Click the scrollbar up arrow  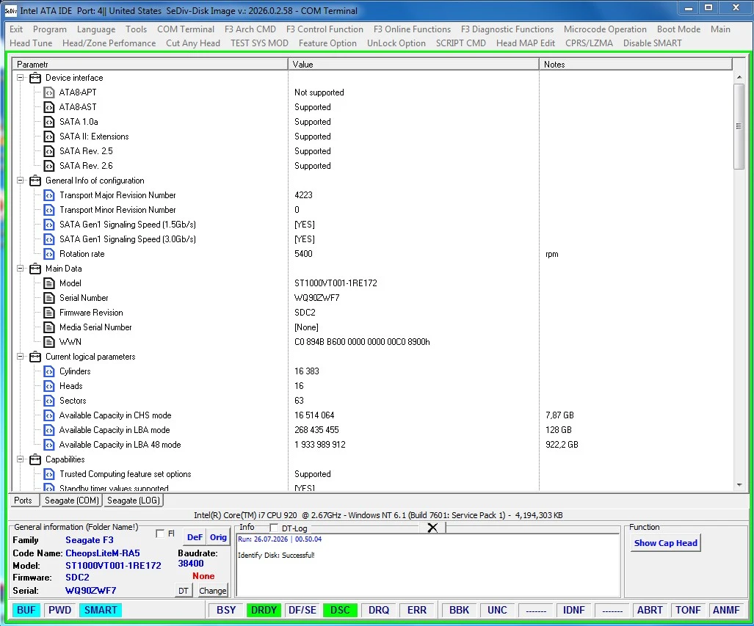739,77
